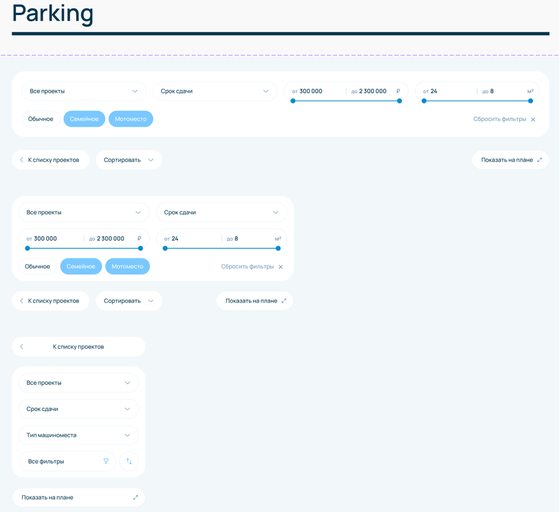Screen dimensions: 560x512
Task: Click right handle of top panel's area slider
Action: pyautogui.click(x=531, y=101)
